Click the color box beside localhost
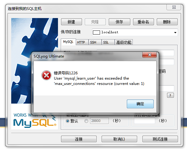187x149 pixels. (x=96, y=32)
